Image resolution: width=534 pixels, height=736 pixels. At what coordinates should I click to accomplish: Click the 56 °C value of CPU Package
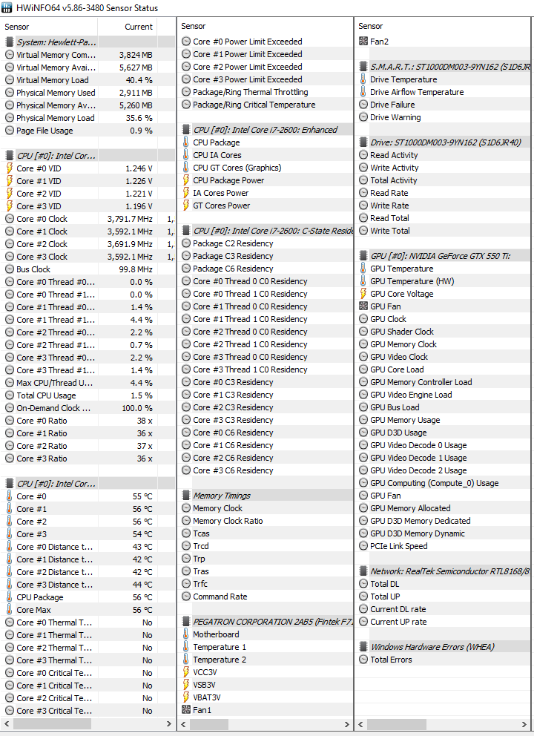point(142,597)
